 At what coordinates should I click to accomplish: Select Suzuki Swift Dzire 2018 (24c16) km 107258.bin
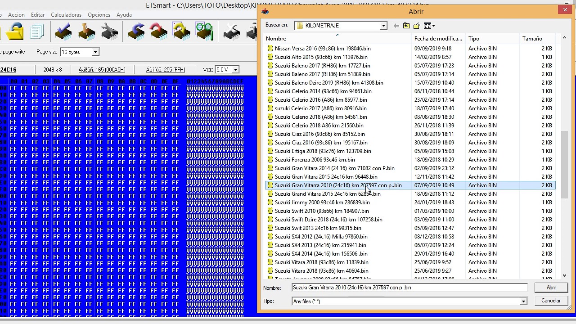(x=328, y=219)
